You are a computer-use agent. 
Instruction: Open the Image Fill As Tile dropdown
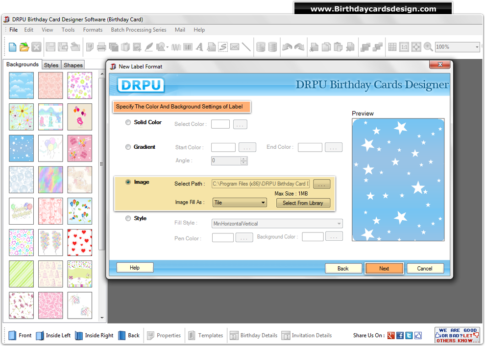[x=240, y=203]
